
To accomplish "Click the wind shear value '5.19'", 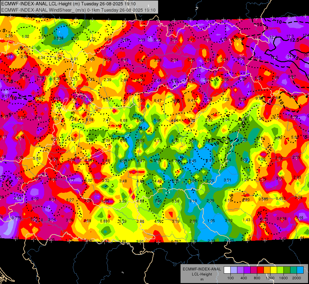I will click(x=122, y=221).
